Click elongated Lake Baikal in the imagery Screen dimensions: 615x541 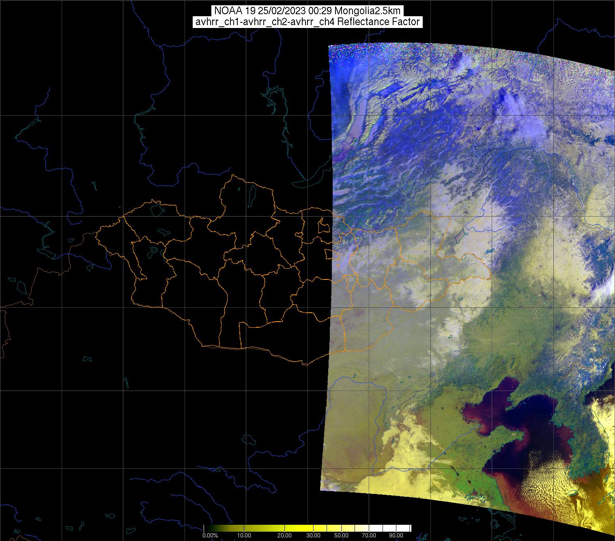[357, 122]
